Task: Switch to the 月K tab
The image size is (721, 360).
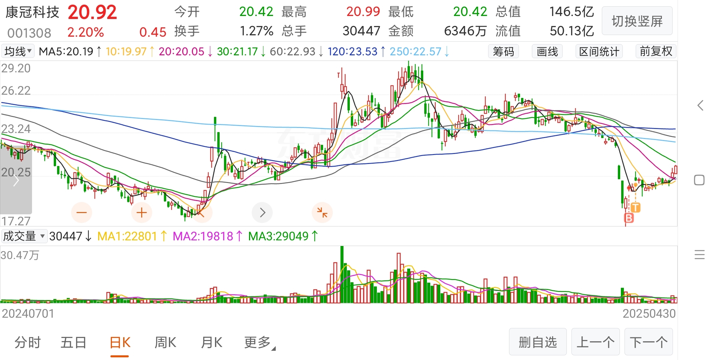Action: tap(212, 342)
